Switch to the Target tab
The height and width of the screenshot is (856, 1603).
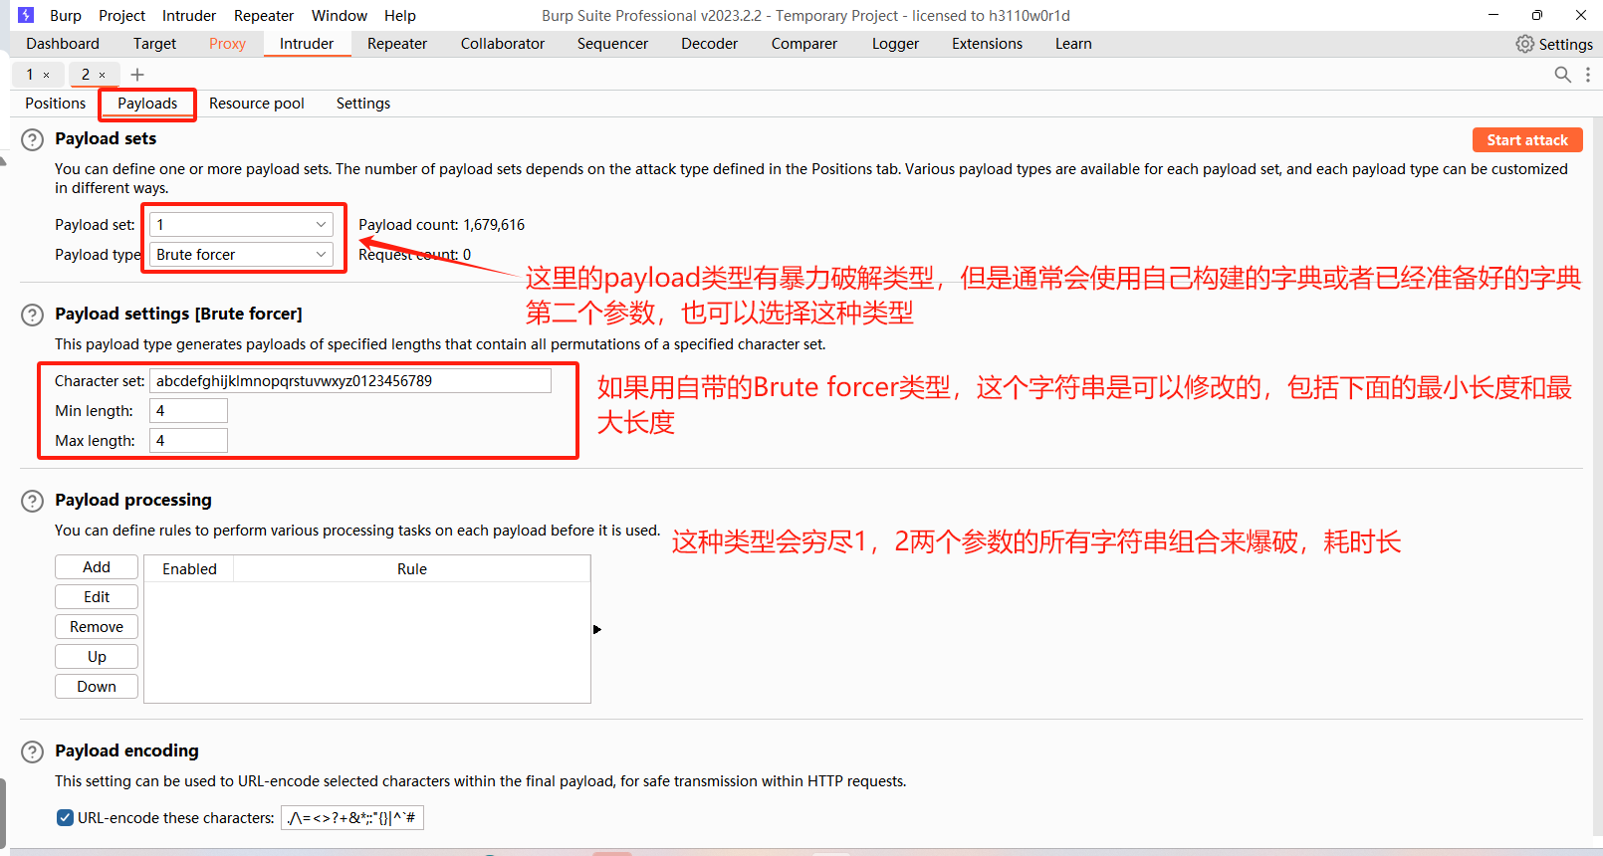tap(154, 44)
